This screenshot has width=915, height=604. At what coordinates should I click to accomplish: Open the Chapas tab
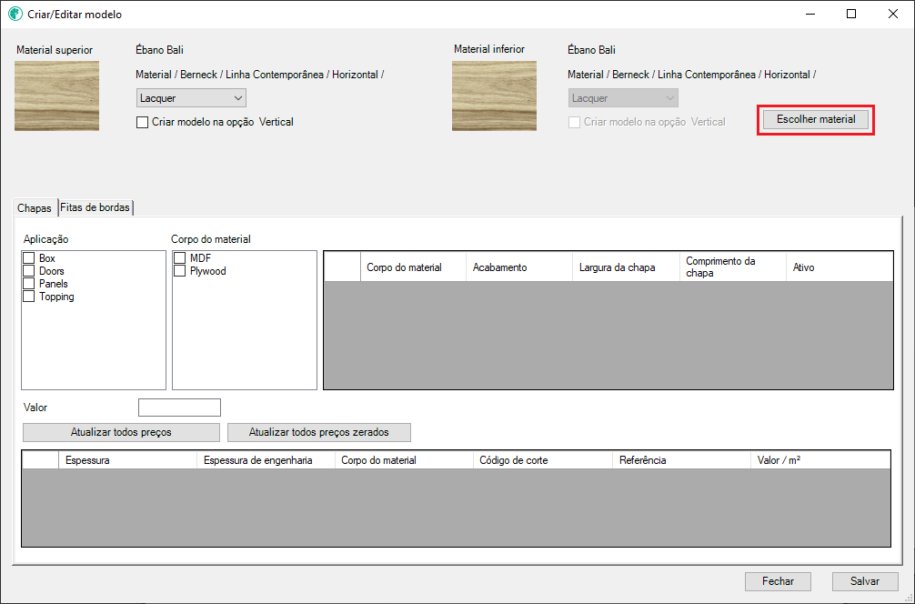click(x=35, y=208)
